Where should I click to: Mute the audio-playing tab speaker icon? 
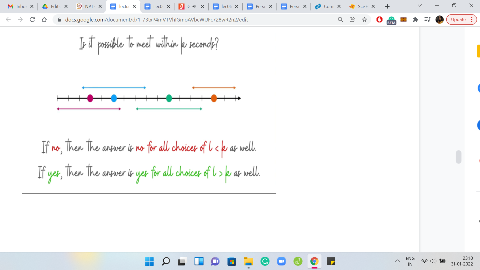pyautogui.click(x=194, y=6)
